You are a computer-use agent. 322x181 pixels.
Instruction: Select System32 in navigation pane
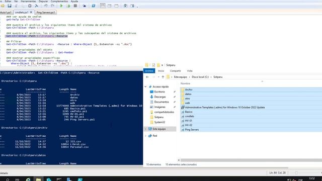click(x=159, y=122)
